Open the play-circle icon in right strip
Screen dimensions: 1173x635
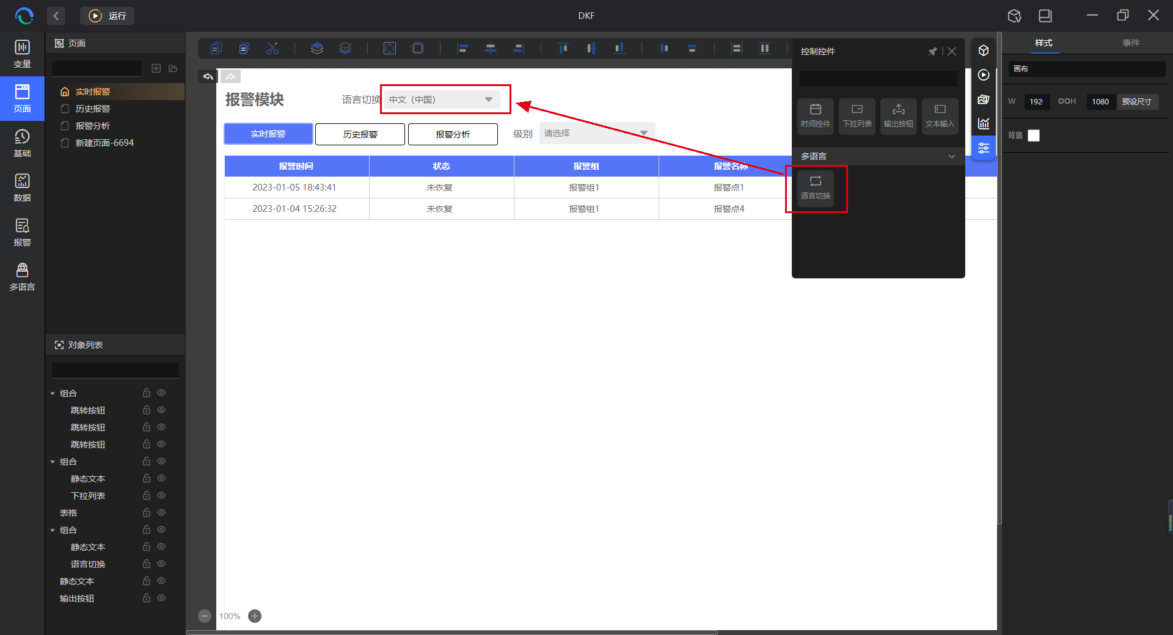pyautogui.click(x=984, y=74)
